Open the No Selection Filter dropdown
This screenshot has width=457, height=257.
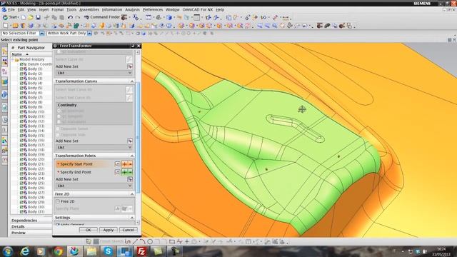41,34
